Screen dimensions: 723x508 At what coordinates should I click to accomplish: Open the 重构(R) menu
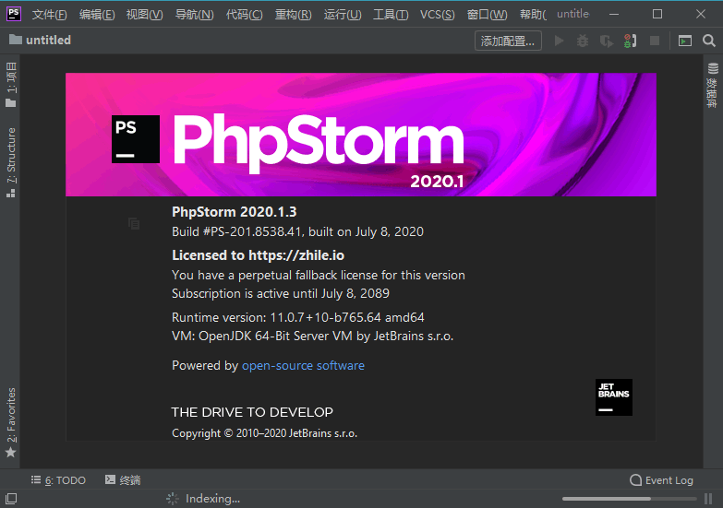click(294, 15)
